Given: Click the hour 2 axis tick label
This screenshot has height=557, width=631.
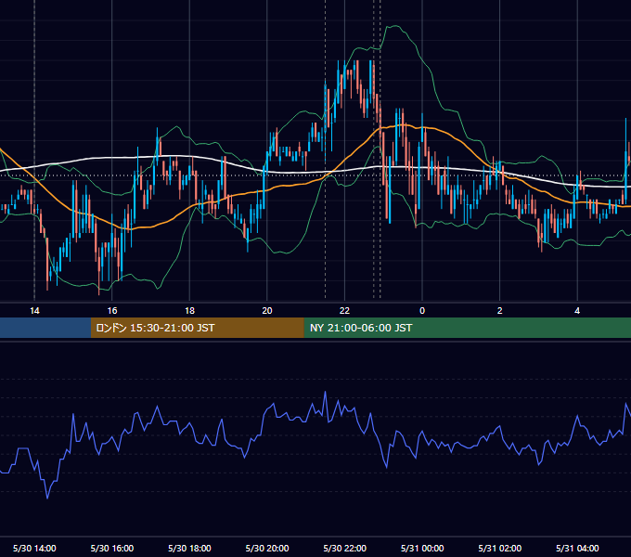Looking at the screenshot, I should pyautogui.click(x=500, y=311).
